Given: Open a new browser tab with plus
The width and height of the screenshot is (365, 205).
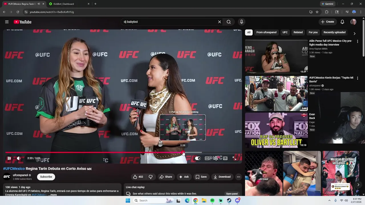Looking at the screenshot, I should pyautogui.click(x=95, y=4).
